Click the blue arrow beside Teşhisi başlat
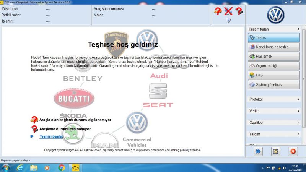Screen dimensions: 306x172 point(32,136)
